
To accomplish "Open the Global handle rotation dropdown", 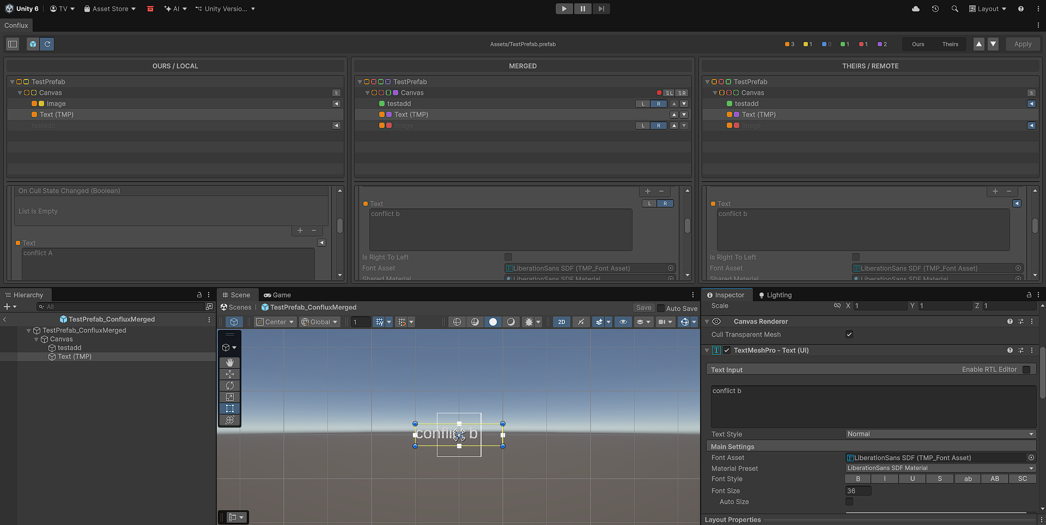I will pyautogui.click(x=320, y=322).
